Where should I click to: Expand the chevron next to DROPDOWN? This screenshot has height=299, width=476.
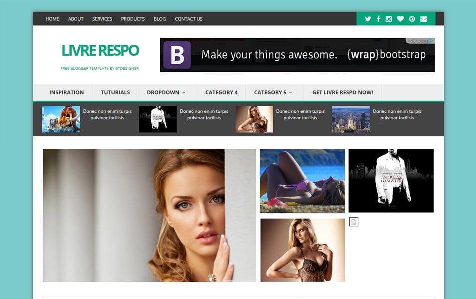pyautogui.click(x=182, y=92)
